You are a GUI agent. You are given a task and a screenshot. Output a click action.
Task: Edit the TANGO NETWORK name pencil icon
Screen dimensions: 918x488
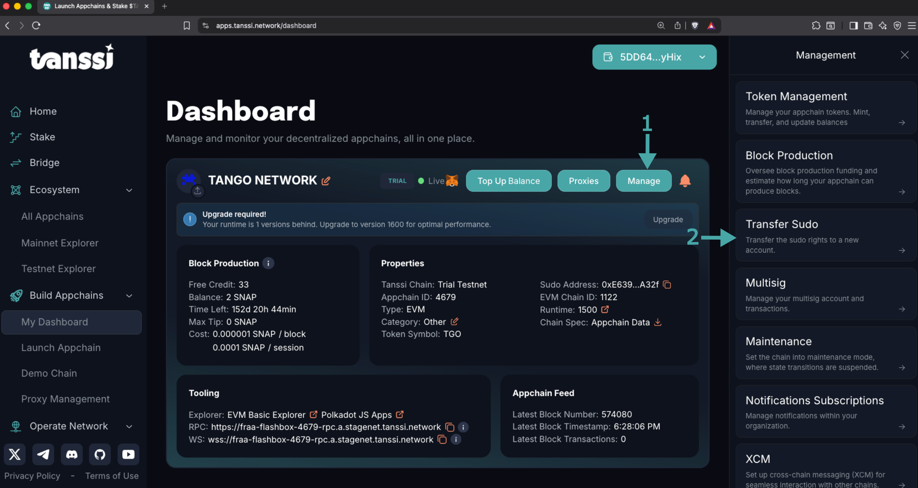(x=326, y=181)
